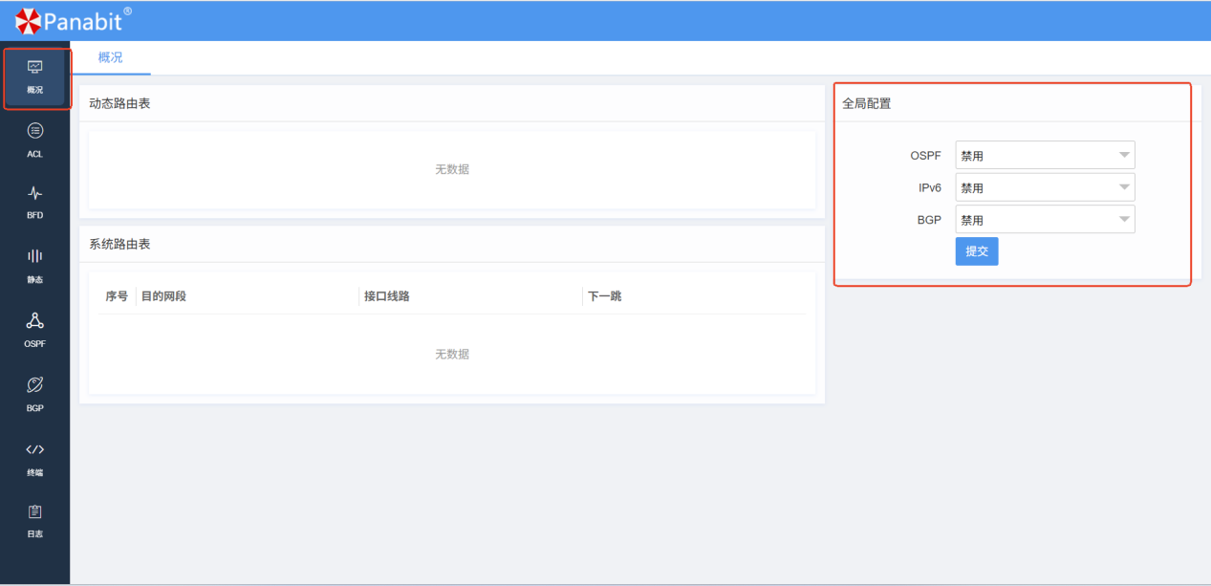Expand the OSPF 禁用 dropdown

(x=1045, y=155)
